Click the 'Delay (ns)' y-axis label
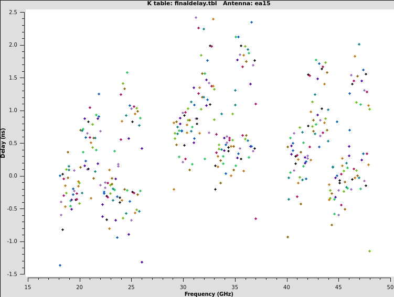The width and height of the screenshot is (394, 297). coord(4,142)
